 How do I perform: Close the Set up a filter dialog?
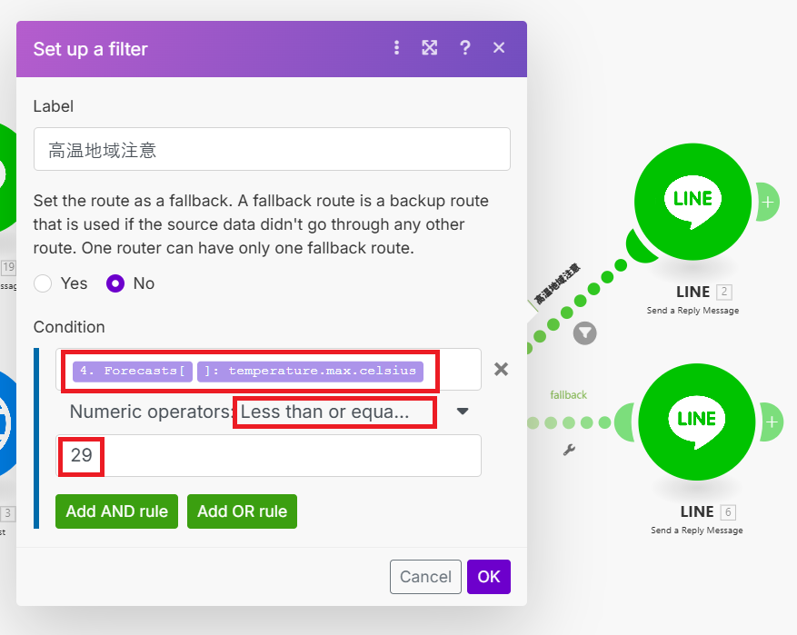tap(499, 48)
